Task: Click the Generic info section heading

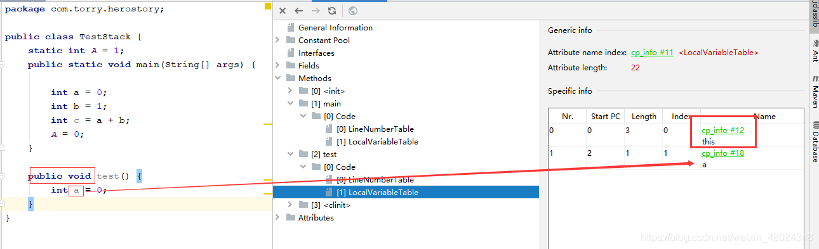Action: pyautogui.click(x=570, y=30)
